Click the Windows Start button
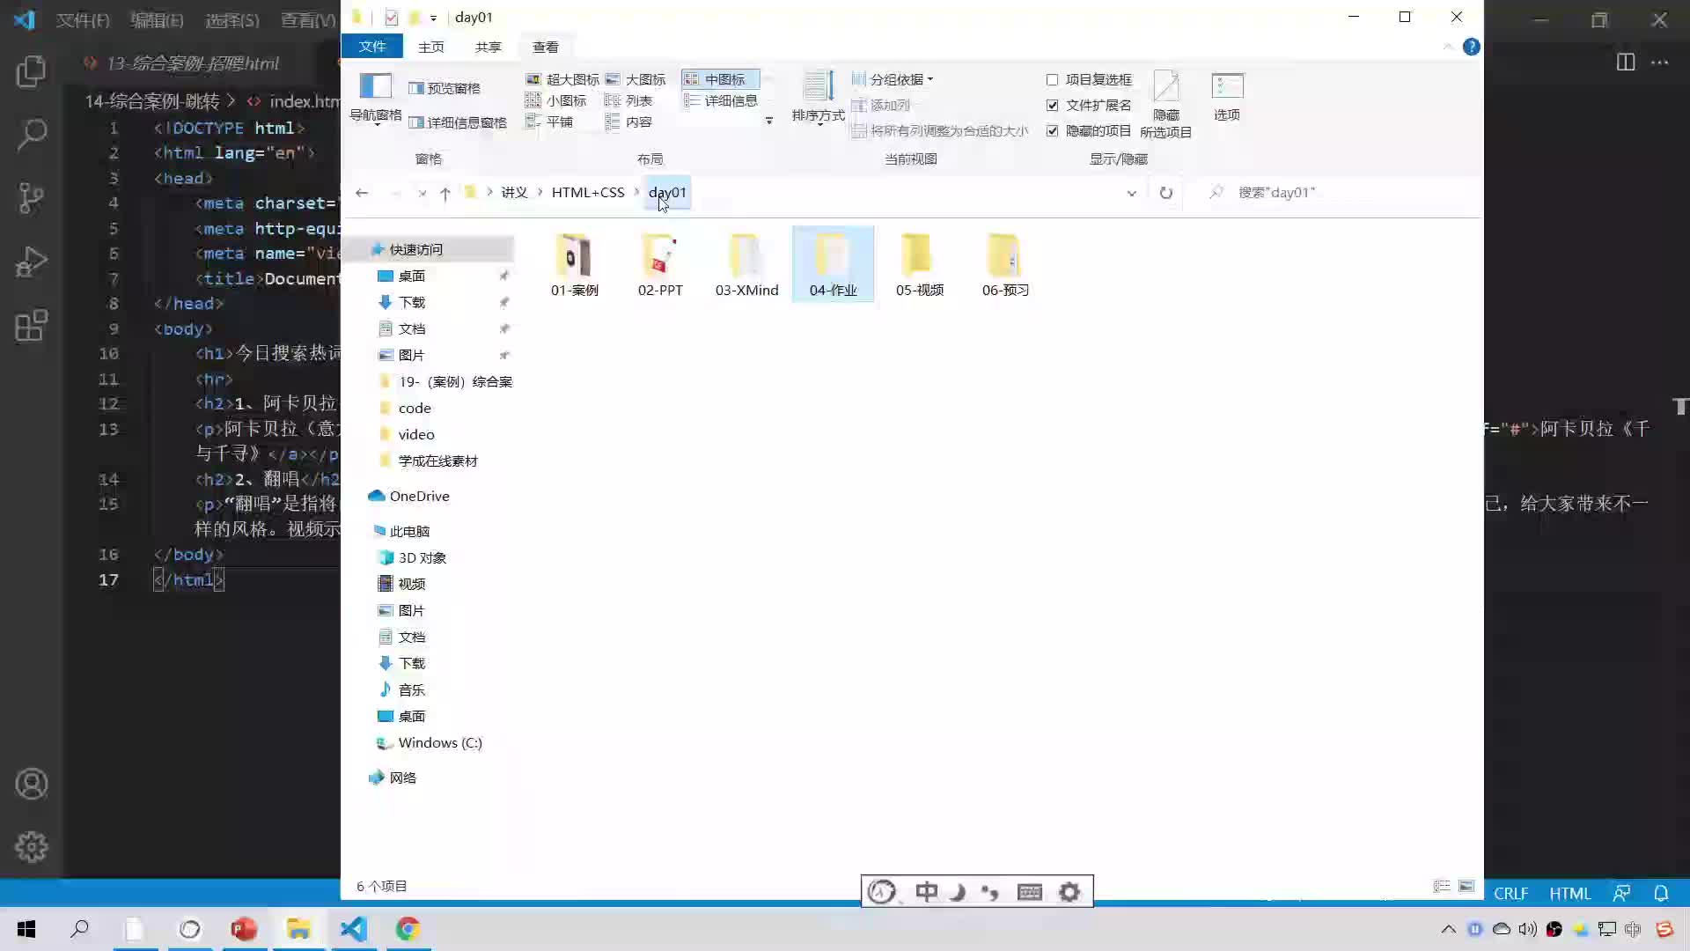Image resolution: width=1690 pixels, height=951 pixels. click(26, 929)
